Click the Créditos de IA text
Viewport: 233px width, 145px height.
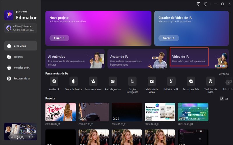point(24,30)
